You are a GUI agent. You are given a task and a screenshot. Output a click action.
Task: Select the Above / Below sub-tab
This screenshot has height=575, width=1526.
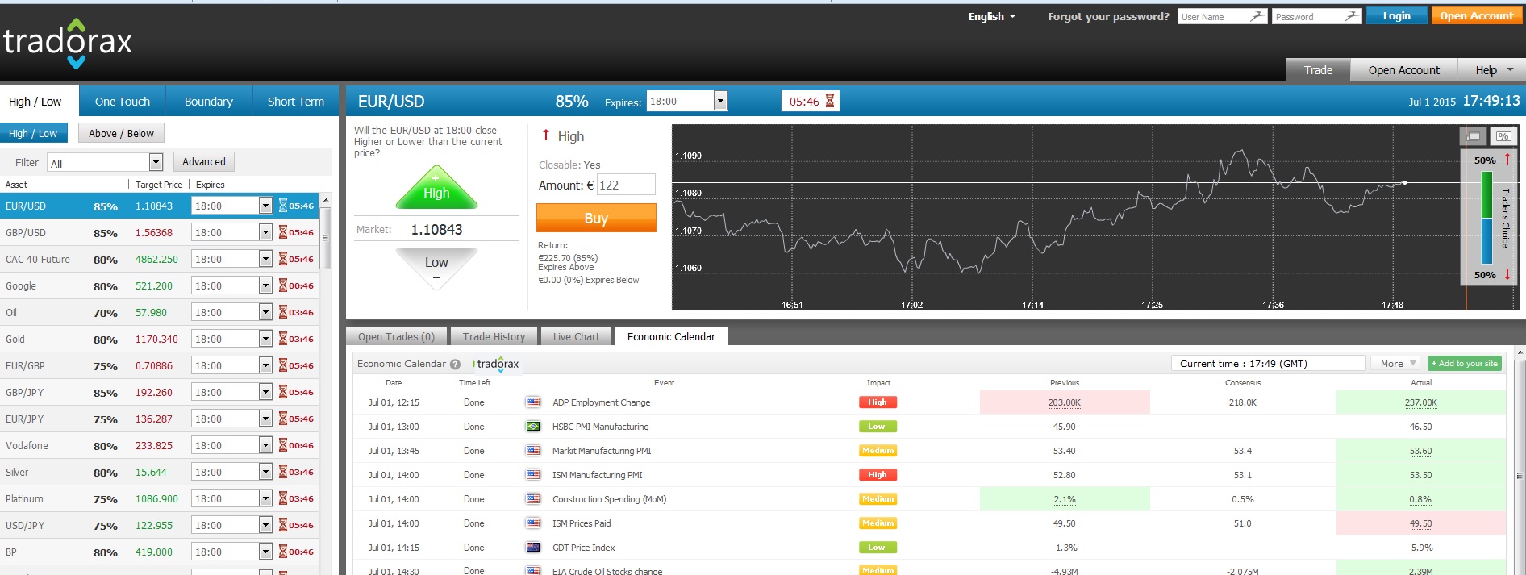121,133
